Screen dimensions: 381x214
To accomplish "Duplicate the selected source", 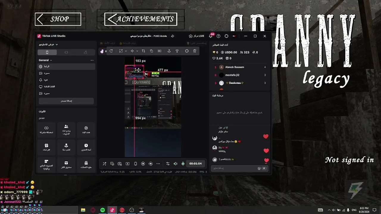I will point(152,51).
